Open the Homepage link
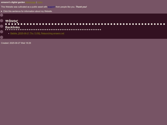This screenshot has height=125, width=167. pos(30,2)
